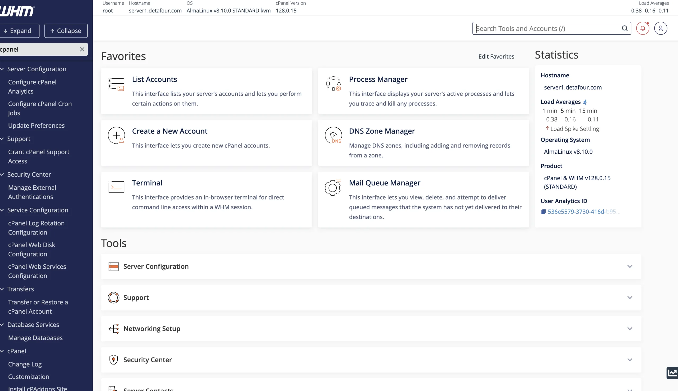
Task: Expand the Server Configuration tools section chevron
Action: (x=630, y=266)
